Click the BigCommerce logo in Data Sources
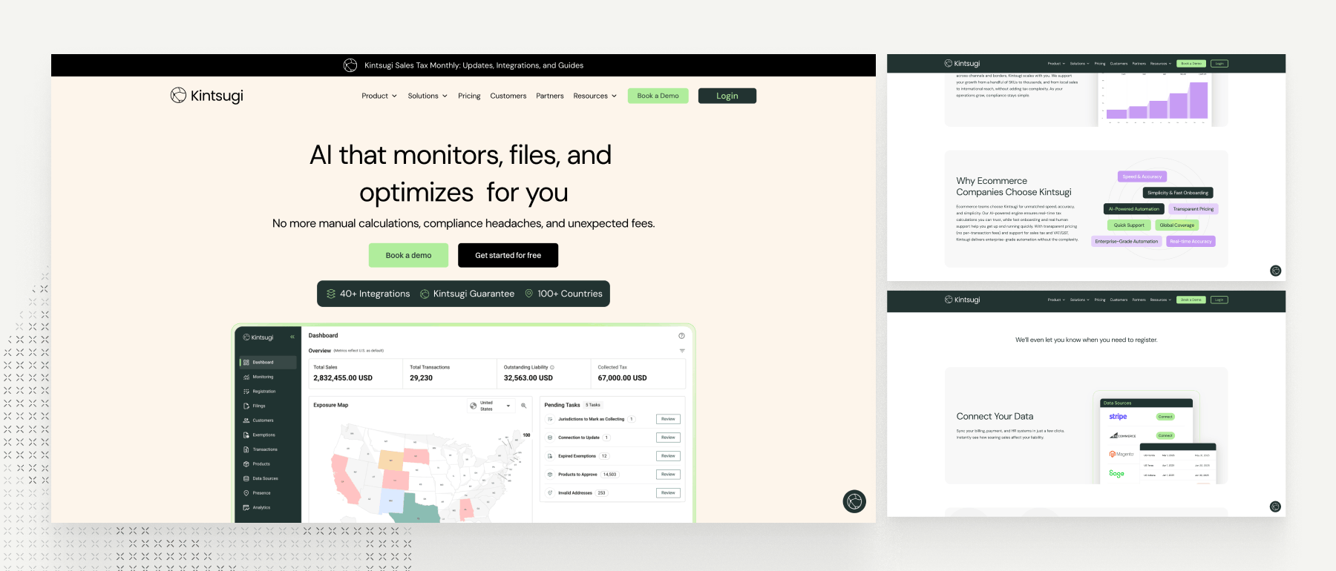 1122,436
